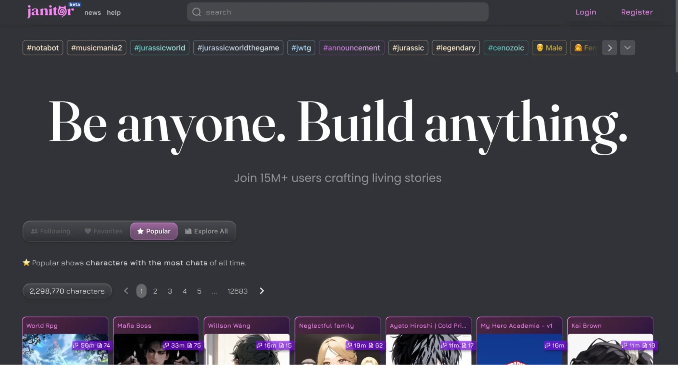Expand the full tag list dropdown

pyautogui.click(x=628, y=48)
